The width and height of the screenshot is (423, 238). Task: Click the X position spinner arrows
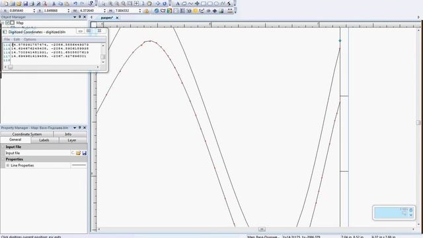point(34,11)
